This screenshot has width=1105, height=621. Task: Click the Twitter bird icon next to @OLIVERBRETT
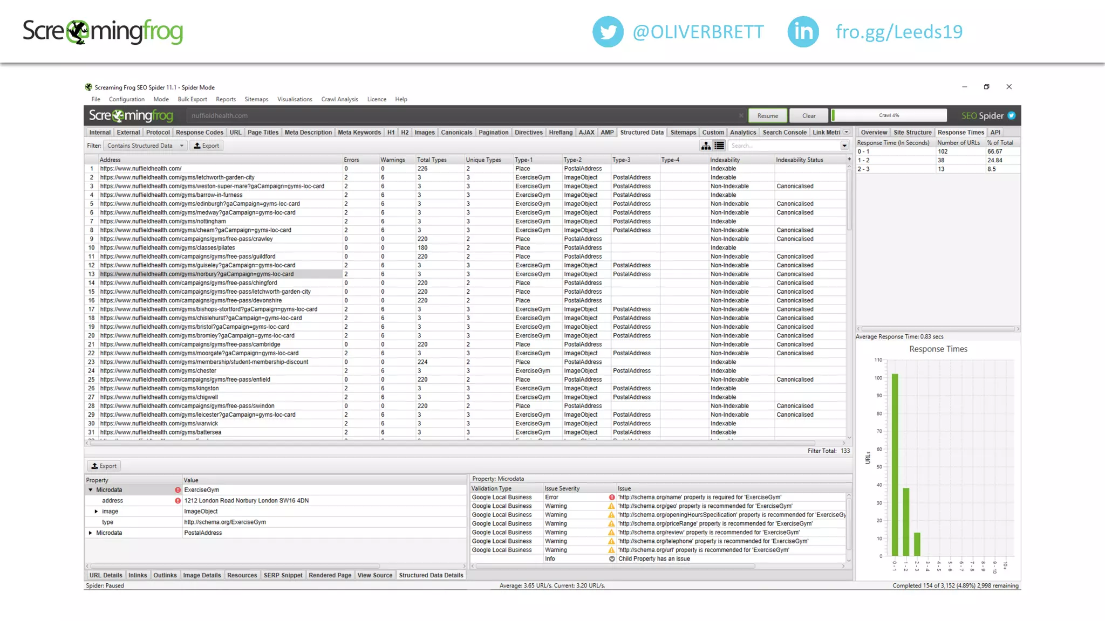coord(608,32)
